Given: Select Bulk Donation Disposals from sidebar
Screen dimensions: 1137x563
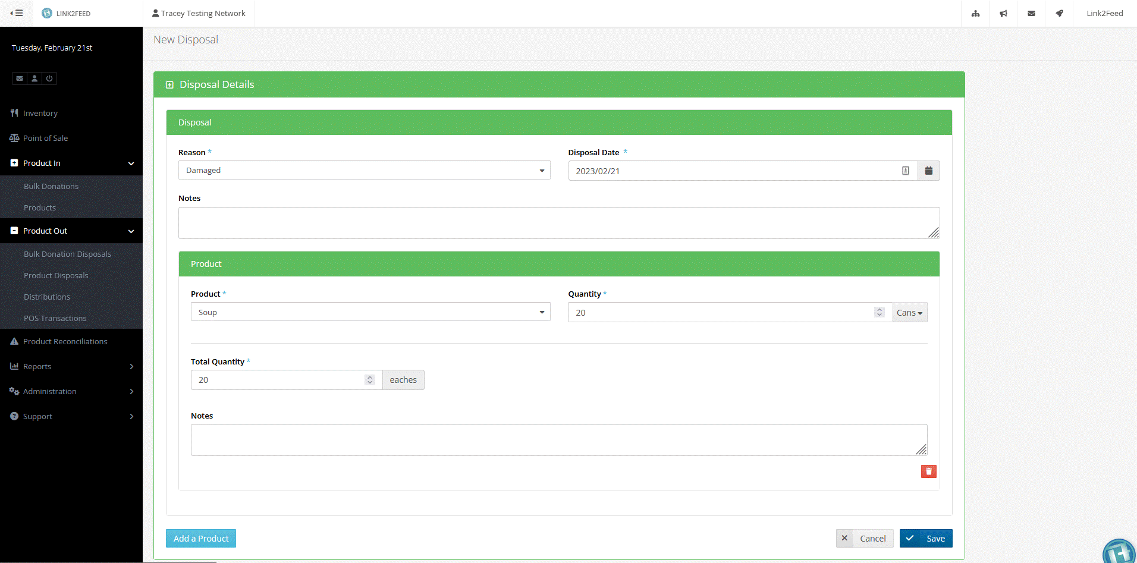Looking at the screenshot, I should pos(67,254).
